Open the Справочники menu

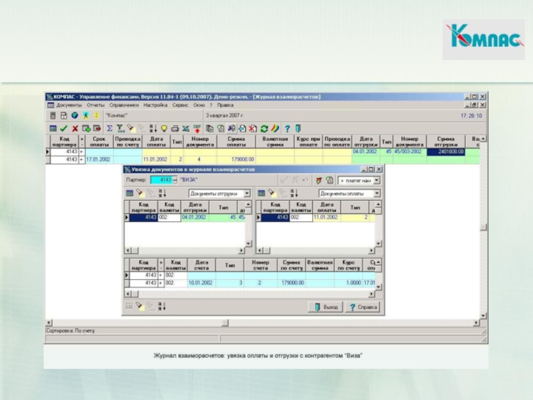(x=124, y=105)
